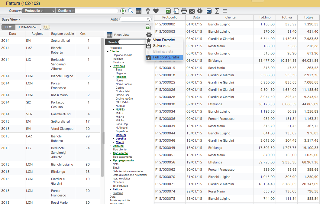Viewport: 320px width, 204px height.
Task: Select the N.Fatture field
Action: pyautogui.click(x=118, y=182)
